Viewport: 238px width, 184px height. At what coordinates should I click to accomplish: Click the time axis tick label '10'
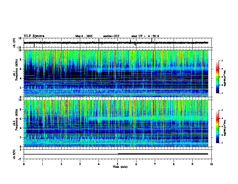click(211, 164)
